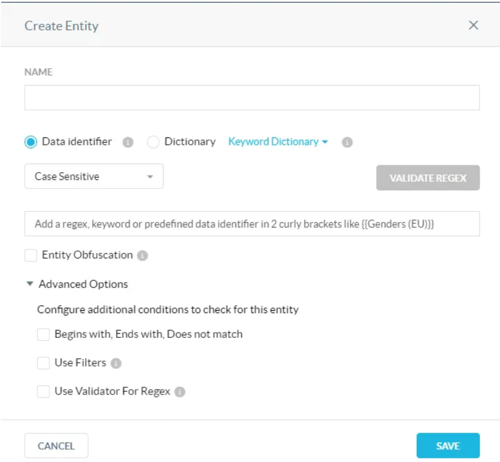This screenshot has height=462, width=500.
Task: Focus the regex or keyword input box
Action: pos(252,224)
